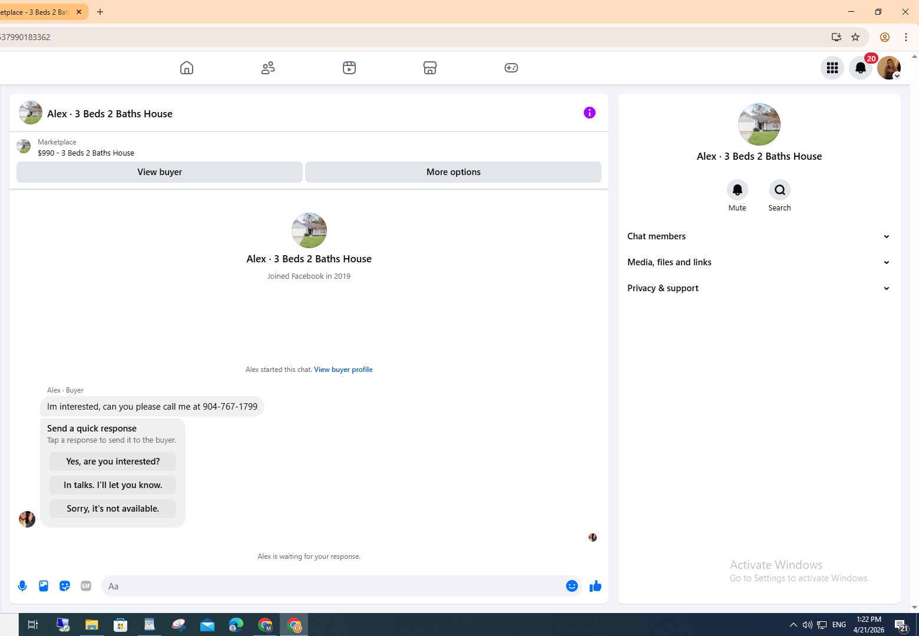Bookmark this page with star icon
919x636 pixels.
coord(855,37)
